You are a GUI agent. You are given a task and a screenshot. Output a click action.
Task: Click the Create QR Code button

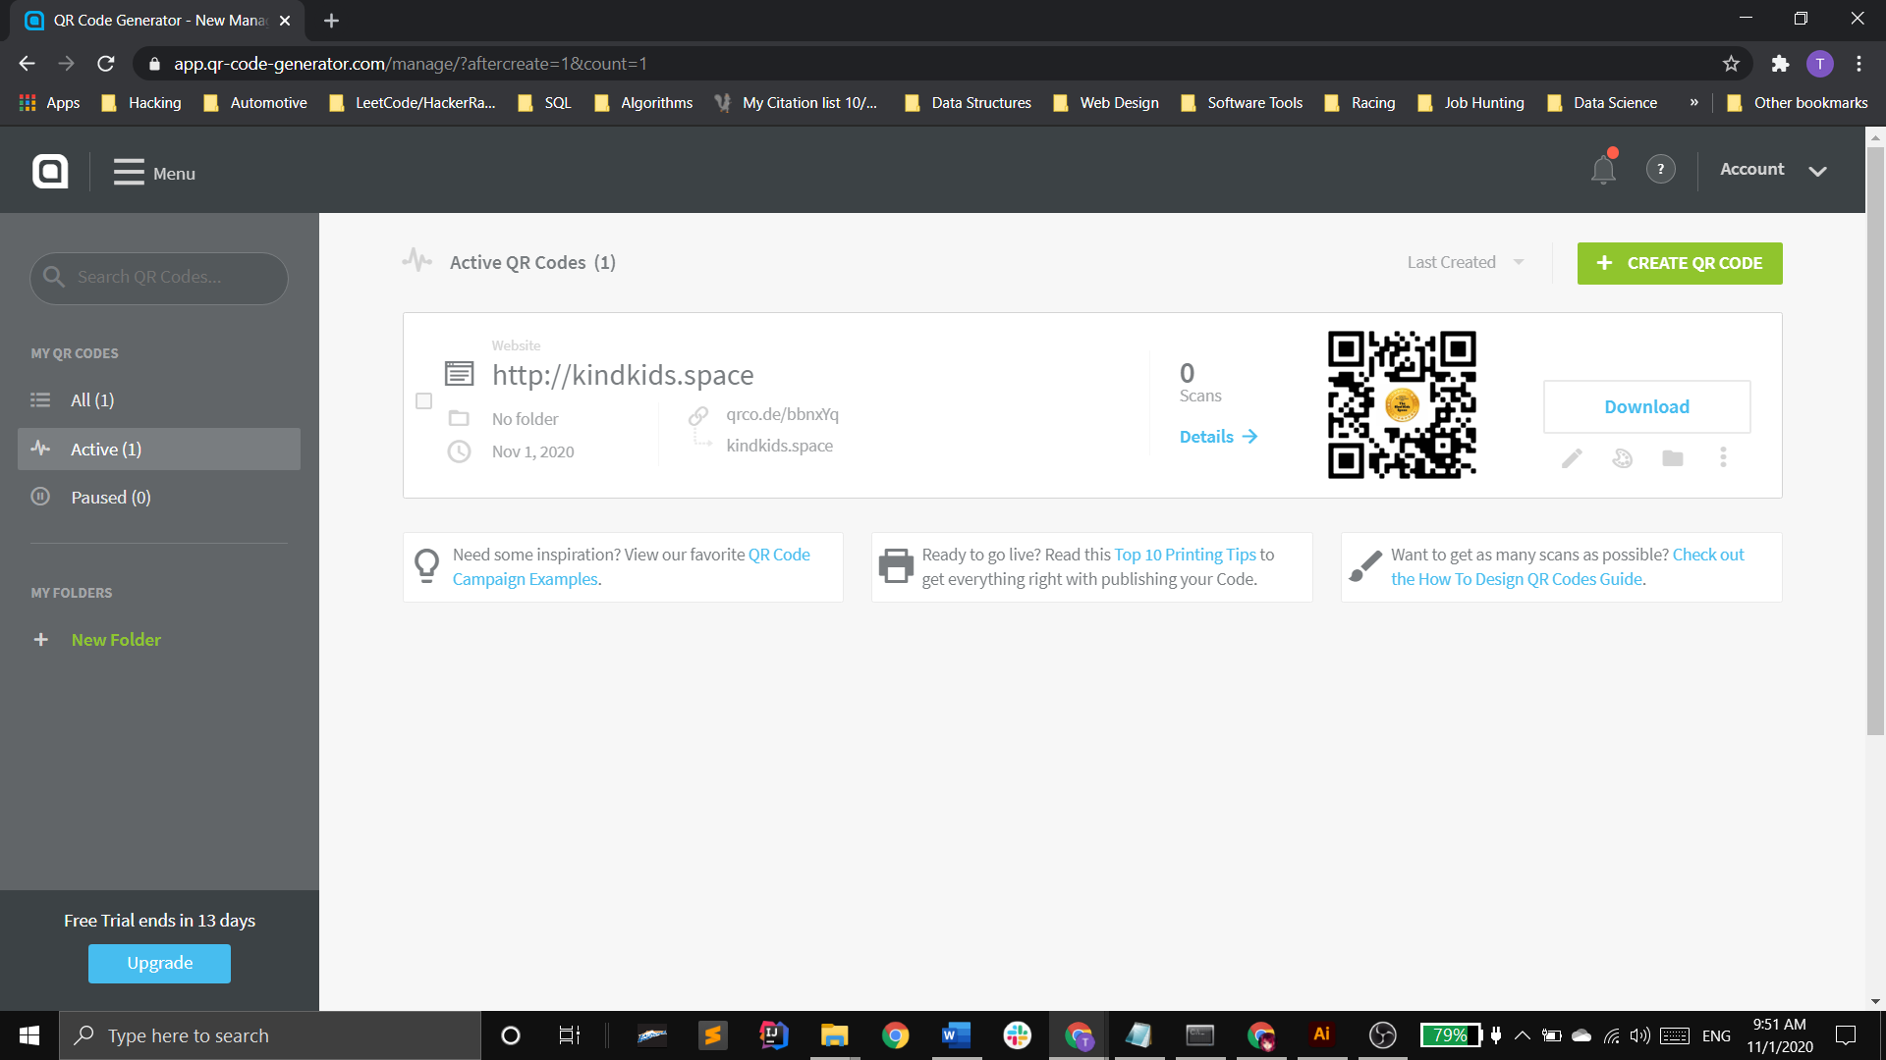pos(1679,263)
